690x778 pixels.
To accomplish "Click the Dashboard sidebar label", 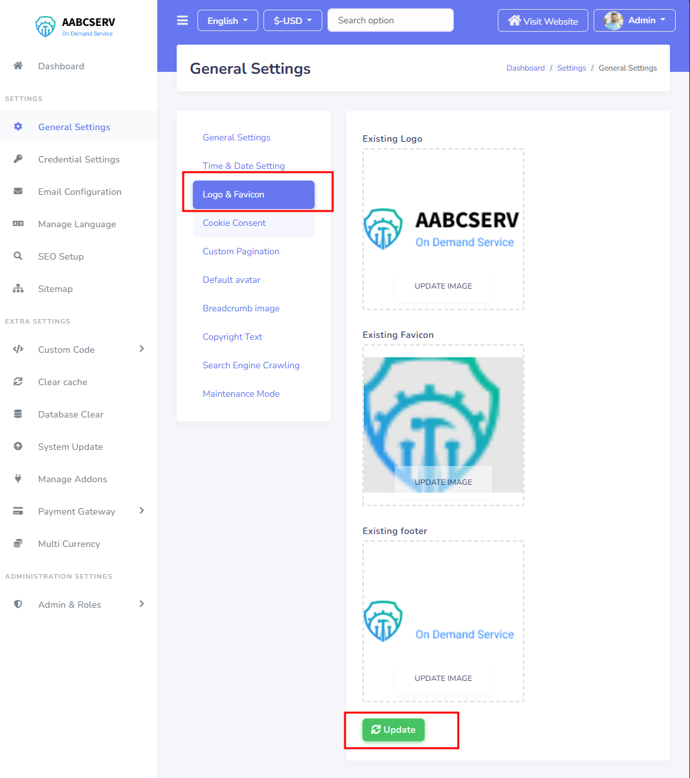I will (x=61, y=66).
